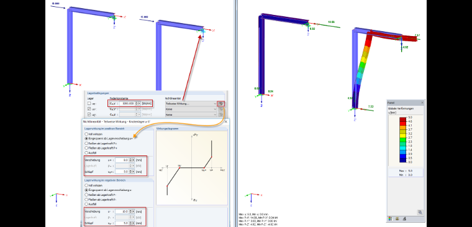The height and width of the screenshot is (227, 472).
Task: Select 'Ausfall' in negative range
Action: tap(87, 204)
